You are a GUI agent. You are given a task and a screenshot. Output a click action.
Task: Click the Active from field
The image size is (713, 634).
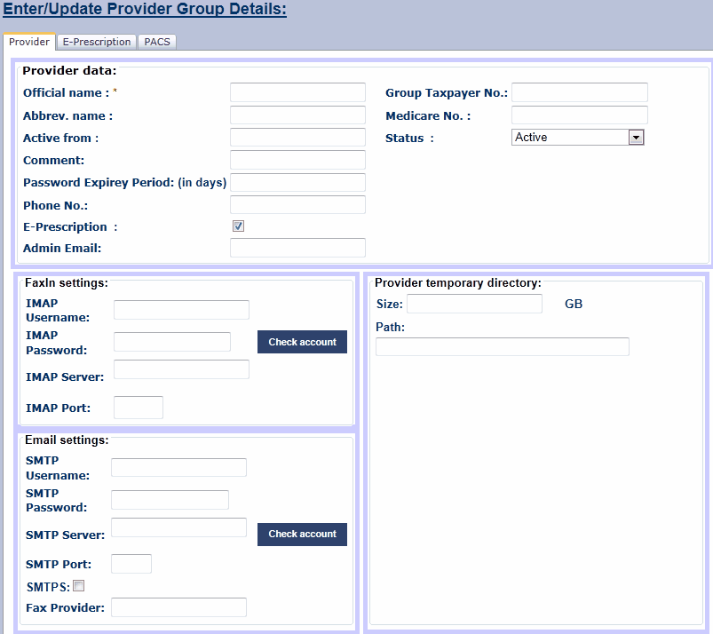pyautogui.click(x=297, y=138)
